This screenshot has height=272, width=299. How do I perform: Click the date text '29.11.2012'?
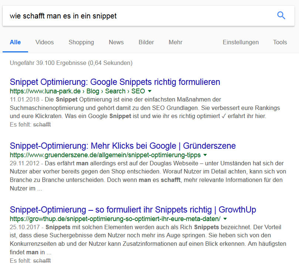25,163
